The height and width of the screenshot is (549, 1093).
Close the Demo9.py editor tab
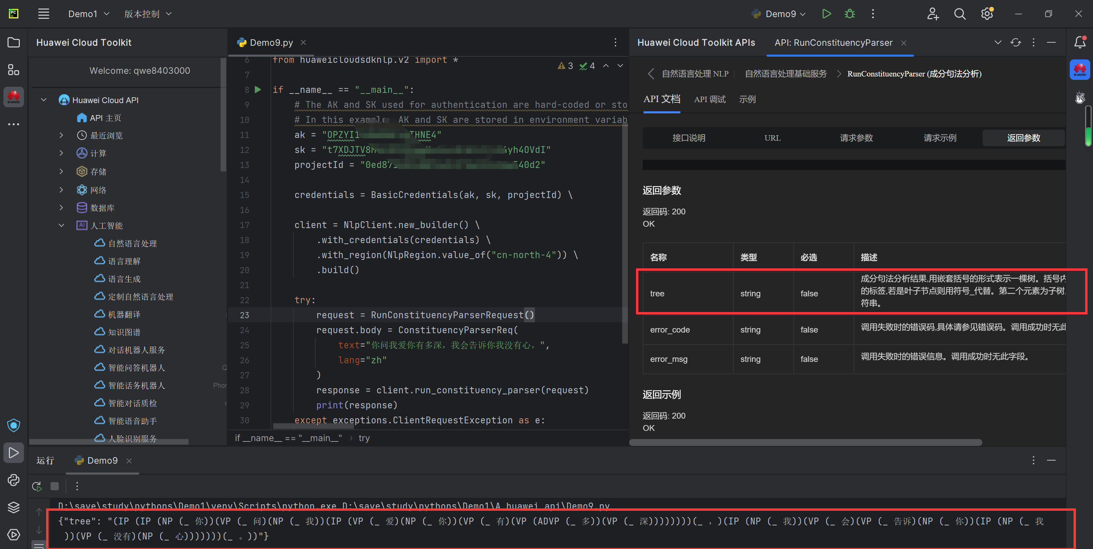tap(303, 42)
